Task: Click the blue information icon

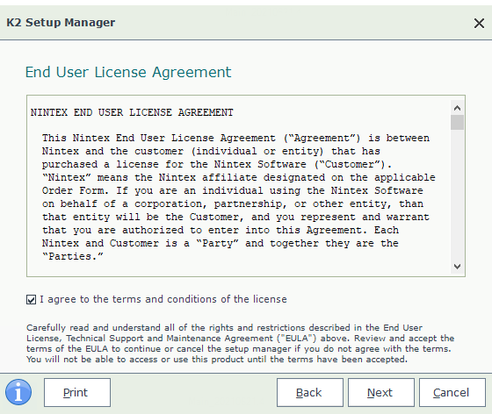Action: [18, 392]
